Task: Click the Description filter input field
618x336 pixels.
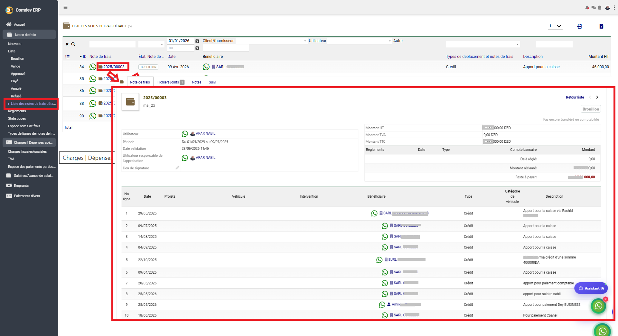Action: [x=554, y=44]
